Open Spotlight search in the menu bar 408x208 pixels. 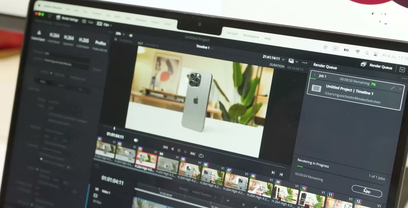tap(367, 53)
